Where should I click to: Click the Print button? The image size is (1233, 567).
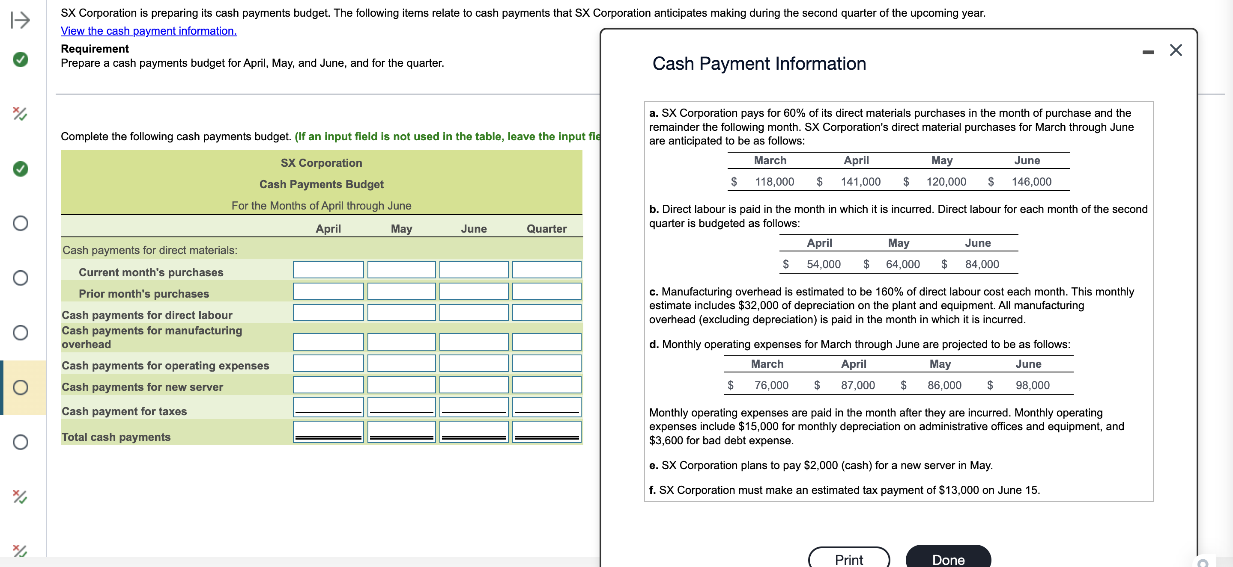(849, 559)
